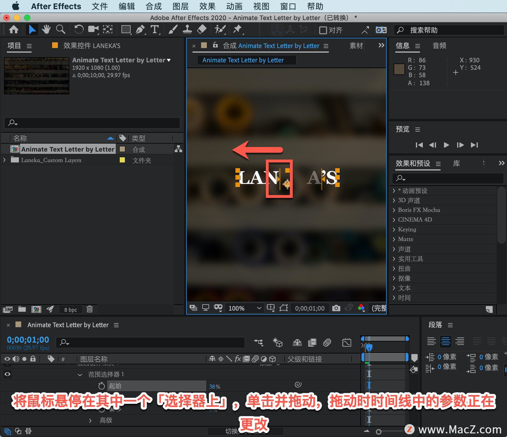Open the 100% magnification dropdown

[245, 308]
